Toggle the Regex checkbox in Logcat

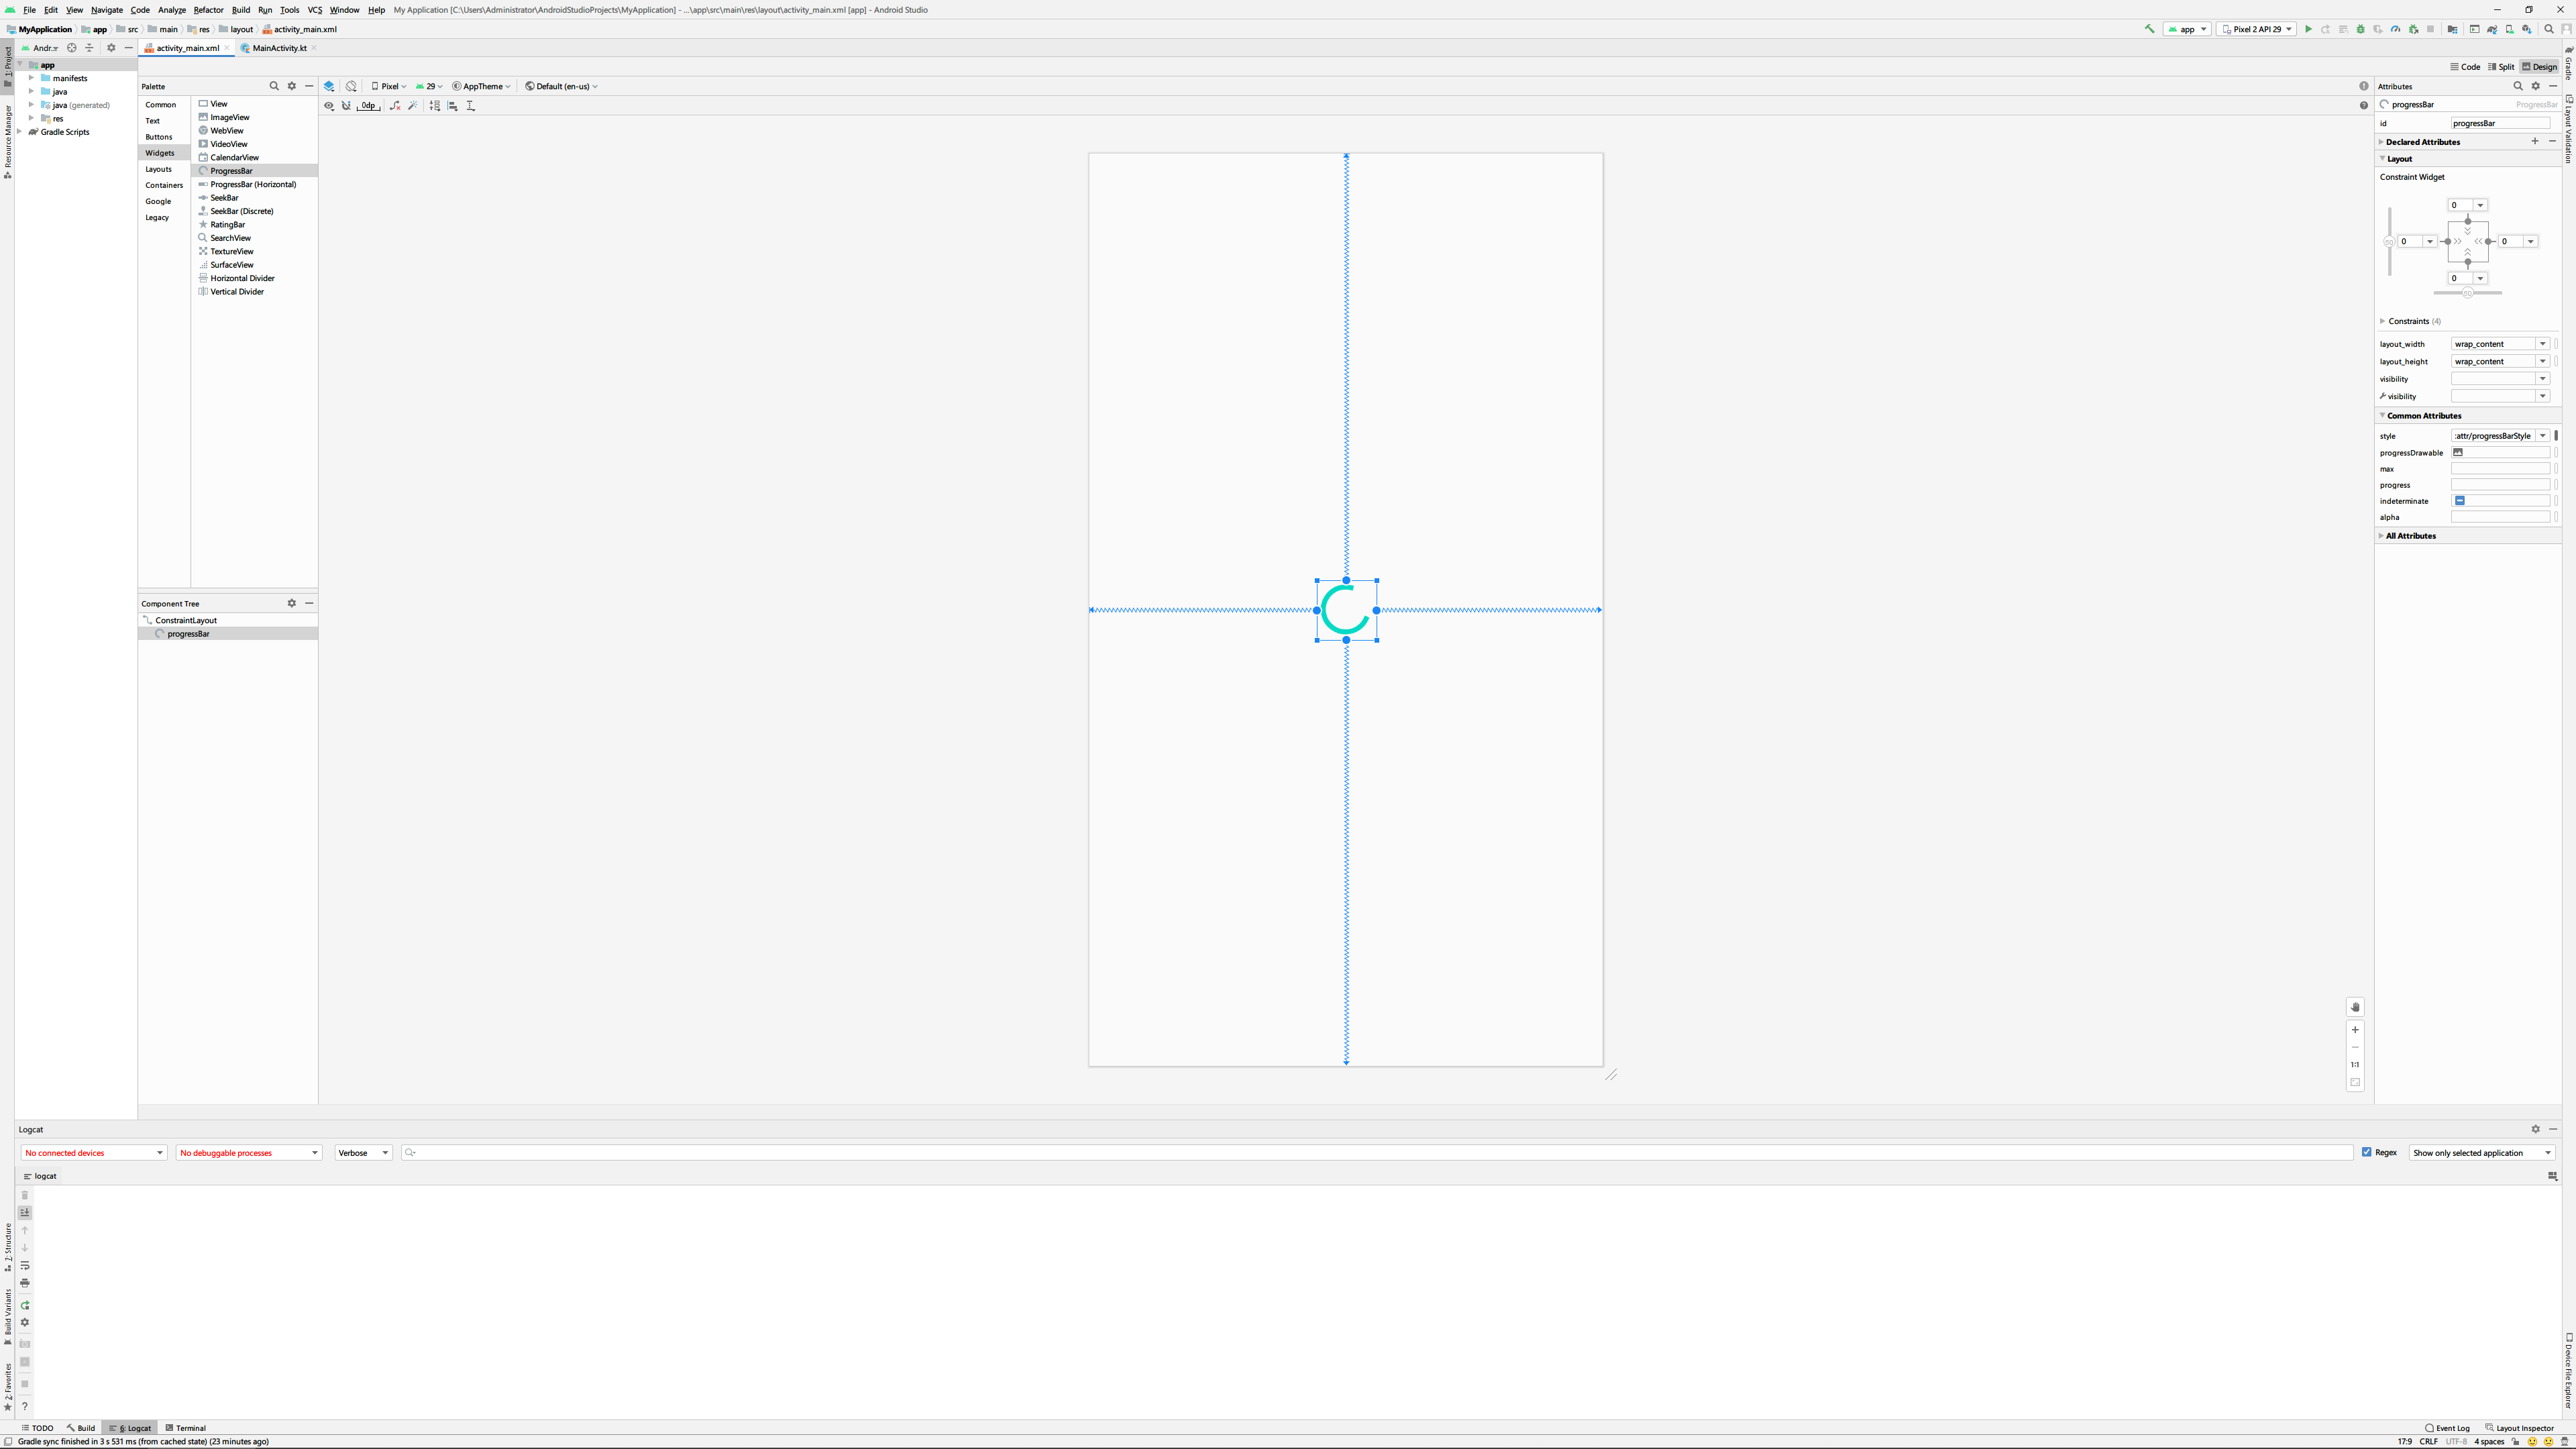(x=2367, y=1152)
